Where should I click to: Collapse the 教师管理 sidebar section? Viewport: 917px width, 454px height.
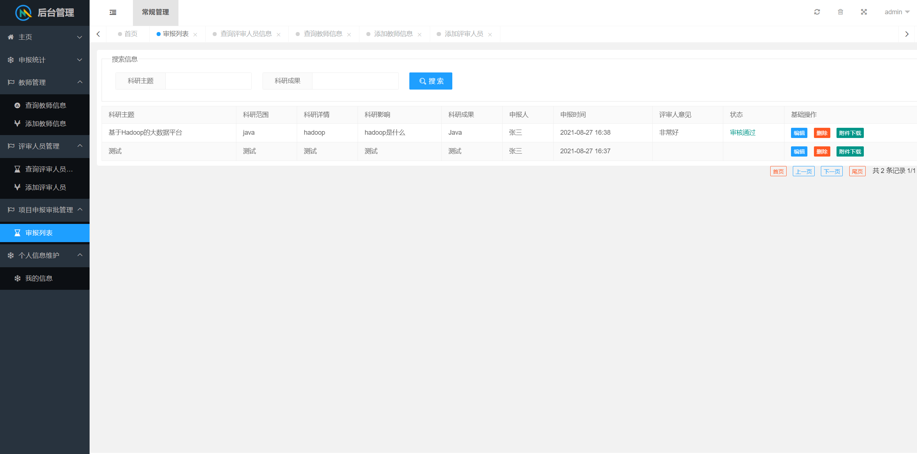click(44, 82)
